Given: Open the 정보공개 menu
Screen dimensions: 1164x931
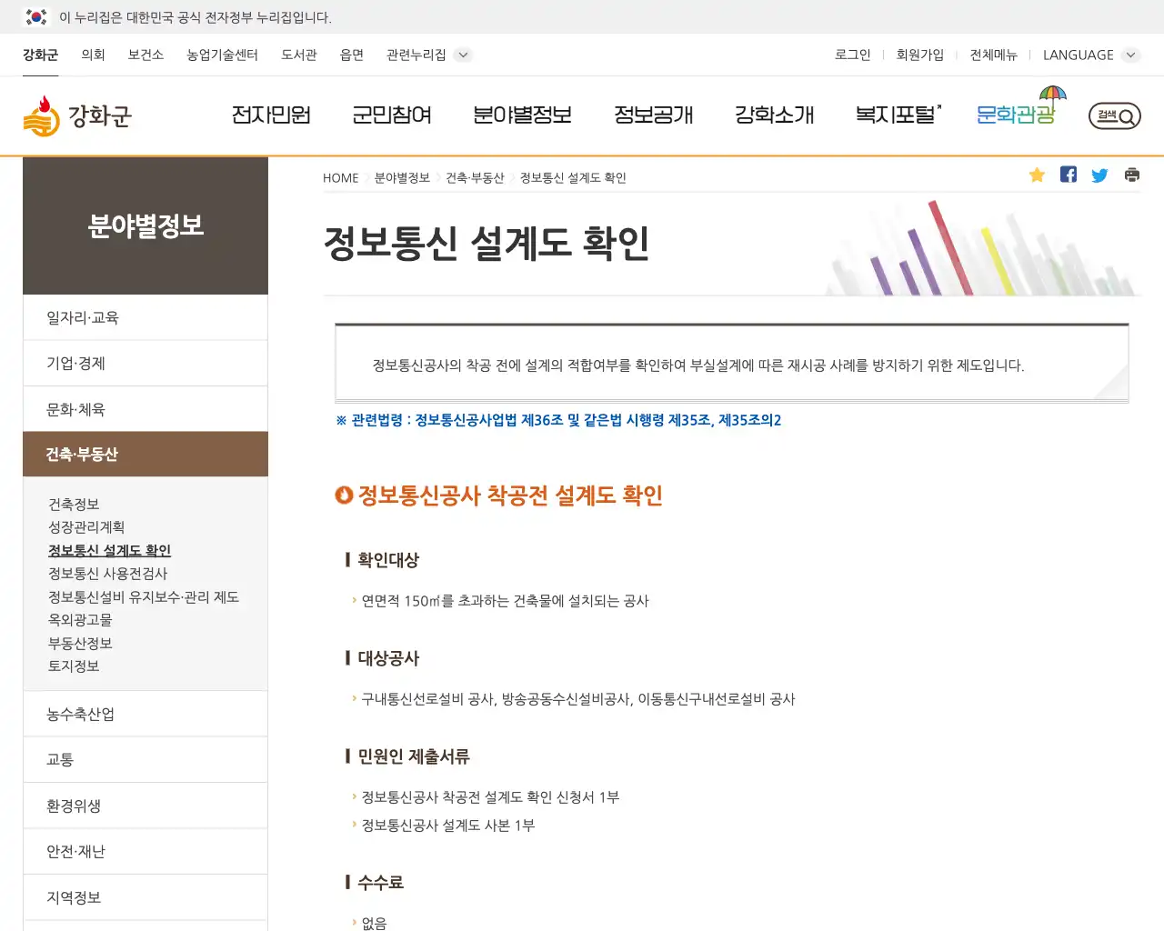Looking at the screenshot, I should 654,115.
